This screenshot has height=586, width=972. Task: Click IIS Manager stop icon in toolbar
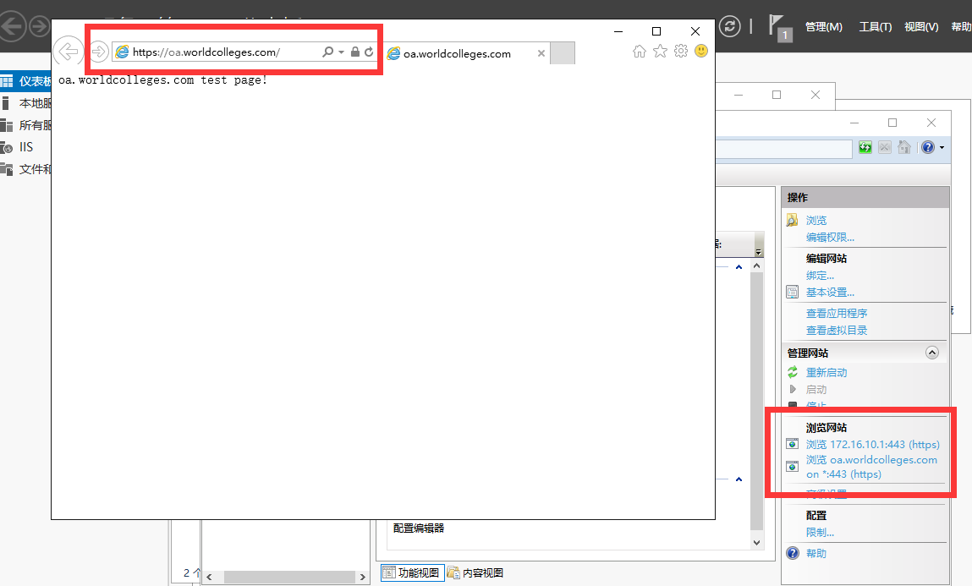[x=885, y=147]
